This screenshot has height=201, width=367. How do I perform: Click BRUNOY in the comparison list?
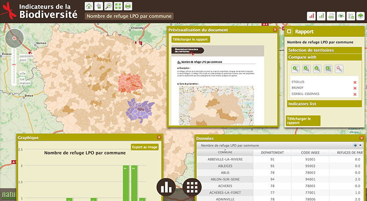(x=297, y=88)
